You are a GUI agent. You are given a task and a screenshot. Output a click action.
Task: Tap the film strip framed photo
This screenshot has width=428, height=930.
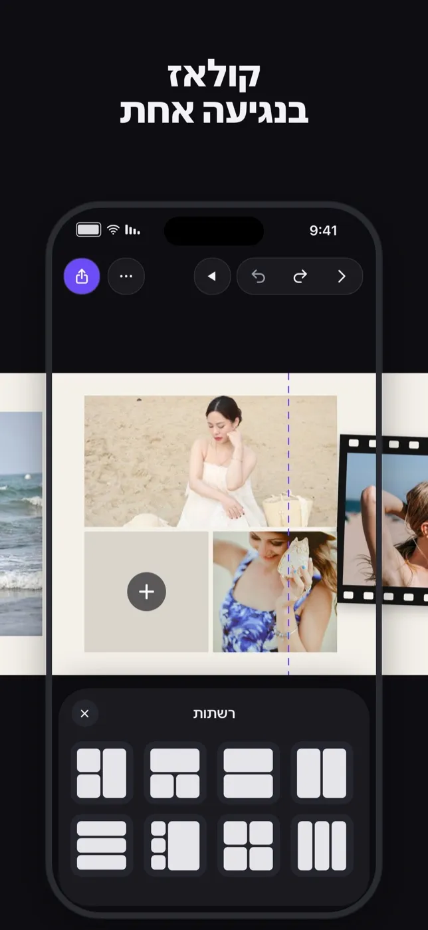click(x=383, y=519)
